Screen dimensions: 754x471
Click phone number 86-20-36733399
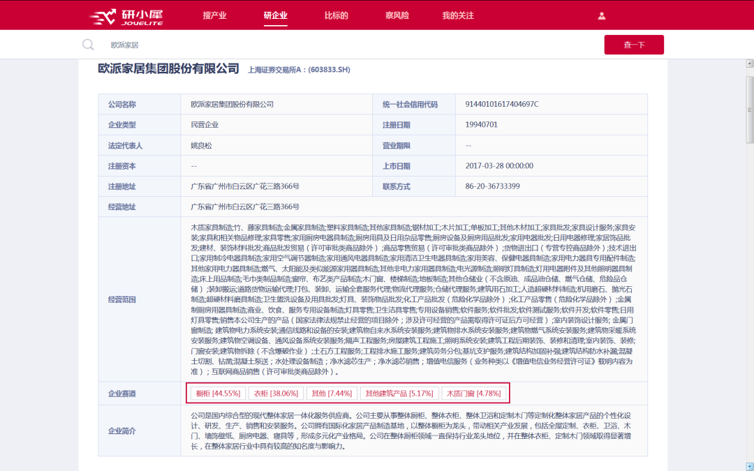tap(492, 186)
